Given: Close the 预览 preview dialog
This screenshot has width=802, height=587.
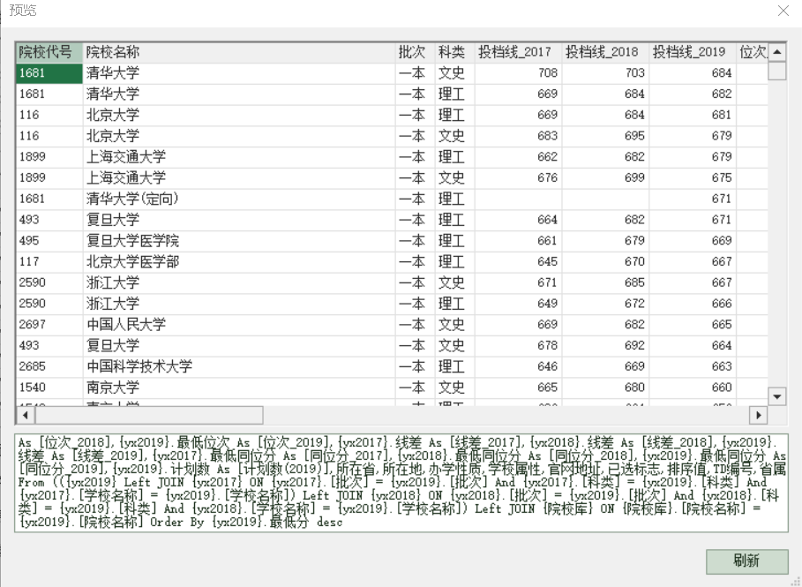Looking at the screenshot, I should (x=782, y=11).
